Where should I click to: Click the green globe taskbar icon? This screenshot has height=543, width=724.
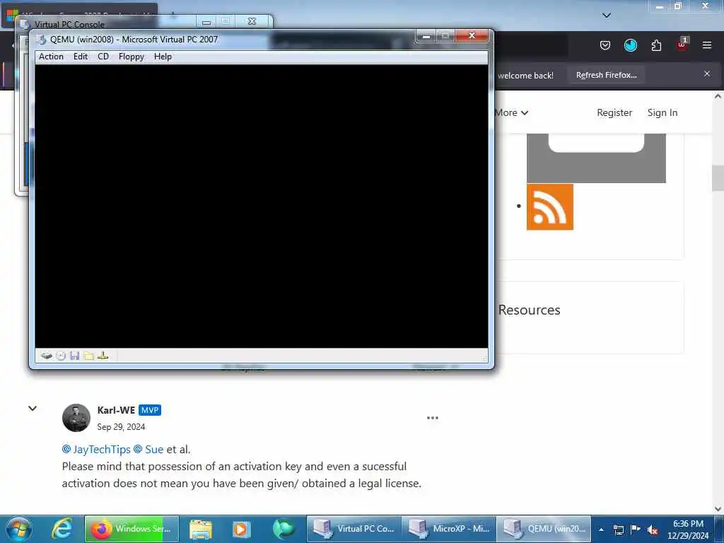coord(283,529)
